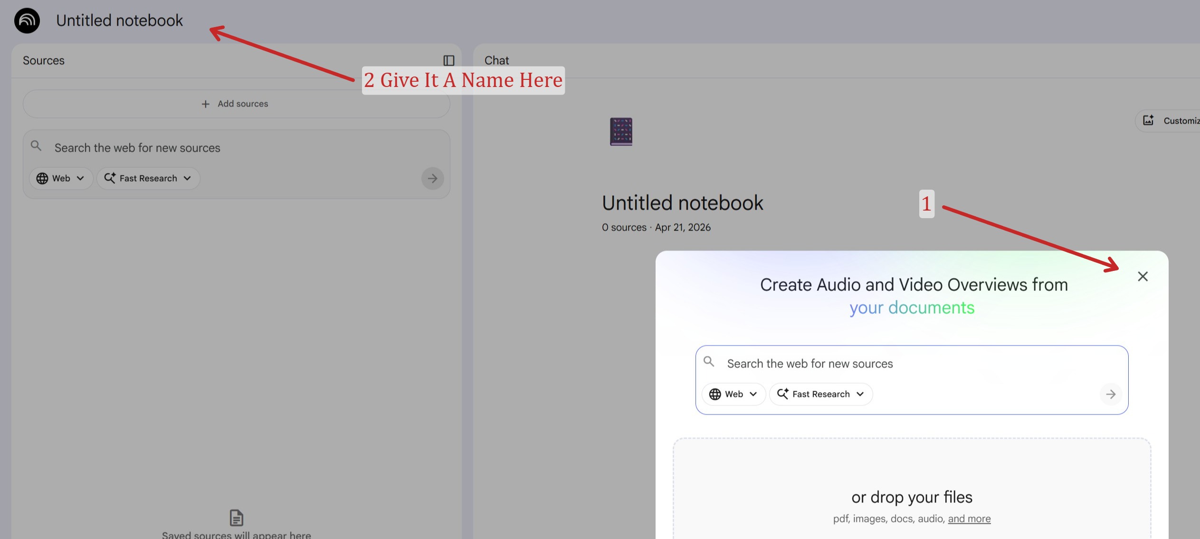Open the Web dropdown in Sources panel
Image resolution: width=1200 pixels, height=539 pixels.
click(61, 178)
